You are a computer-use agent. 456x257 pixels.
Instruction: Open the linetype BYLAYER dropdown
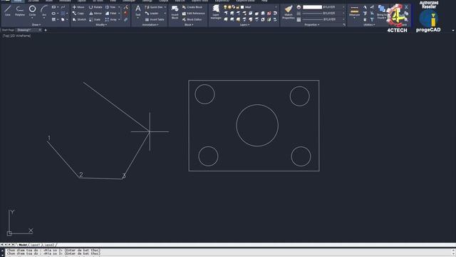(x=343, y=13)
